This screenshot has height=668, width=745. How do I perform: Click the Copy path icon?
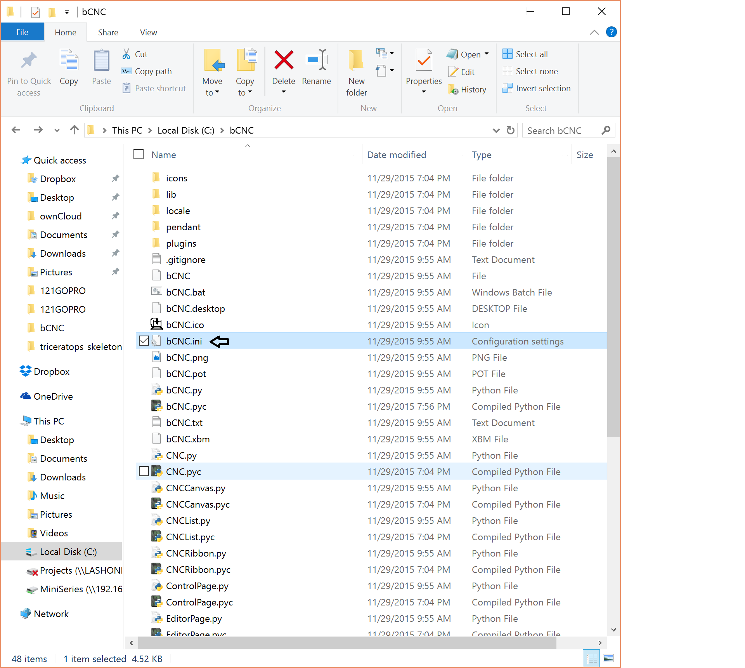(x=126, y=71)
